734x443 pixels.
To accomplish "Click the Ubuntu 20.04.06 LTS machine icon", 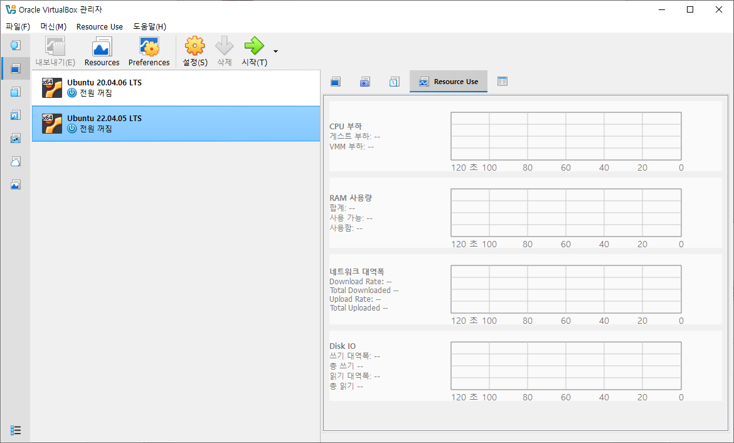I will (52, 88).
